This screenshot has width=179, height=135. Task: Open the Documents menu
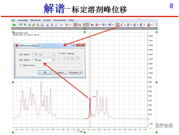[x=60, y=20]
